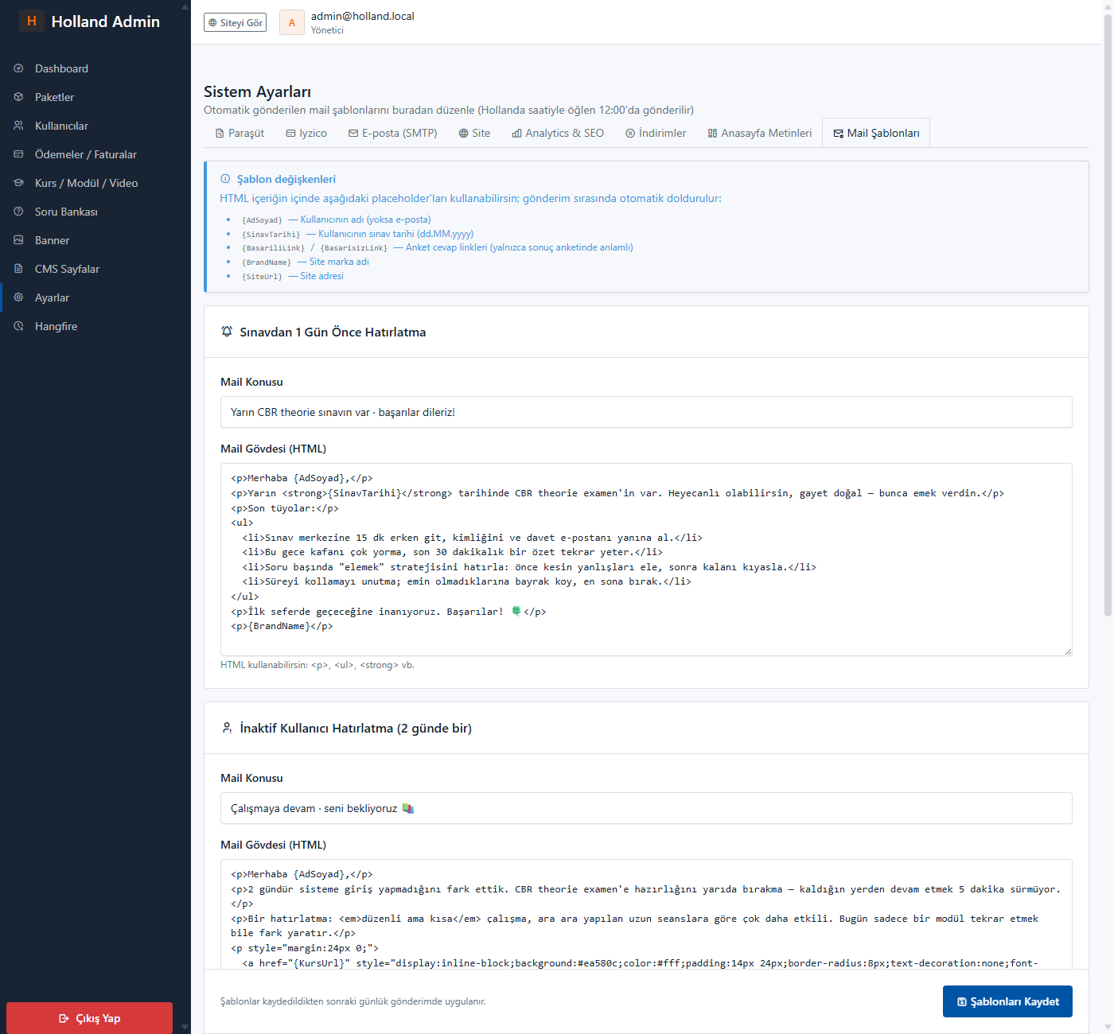This screenshot has width=1114, height=1034.
Task: Click the Ödemeler / Faturalar card icon
Action: click(18, 154)
